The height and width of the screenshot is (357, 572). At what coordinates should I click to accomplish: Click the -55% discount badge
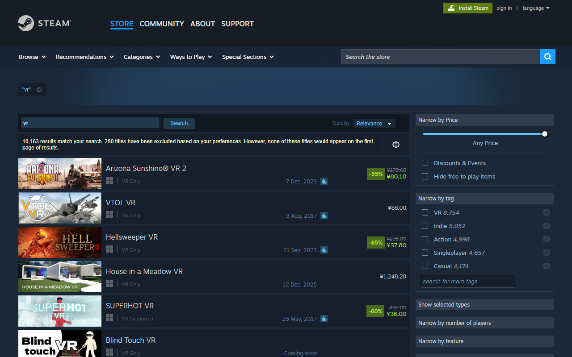(375, 174)
